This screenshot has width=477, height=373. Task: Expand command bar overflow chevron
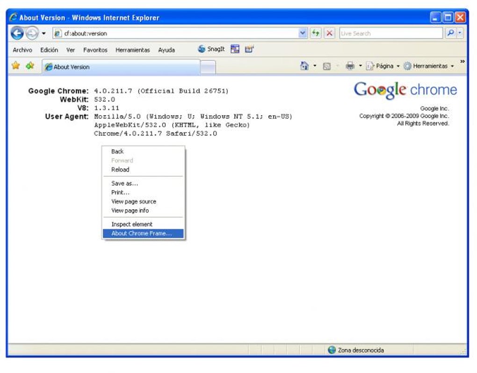click(463, 61)
